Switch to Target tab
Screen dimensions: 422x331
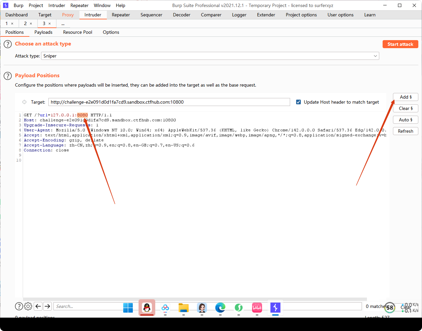tap(45, 15)
